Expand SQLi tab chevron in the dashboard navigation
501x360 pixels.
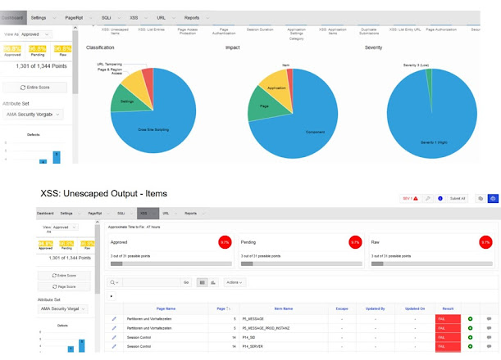pyautogui.click(x=118, y=18)
